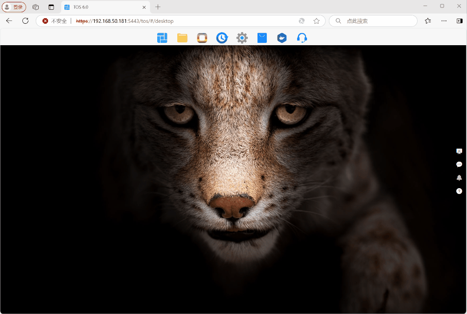Open the gear Control Panel icon
The height and width of the screenshot is (314, 467).
click(242, 38)
